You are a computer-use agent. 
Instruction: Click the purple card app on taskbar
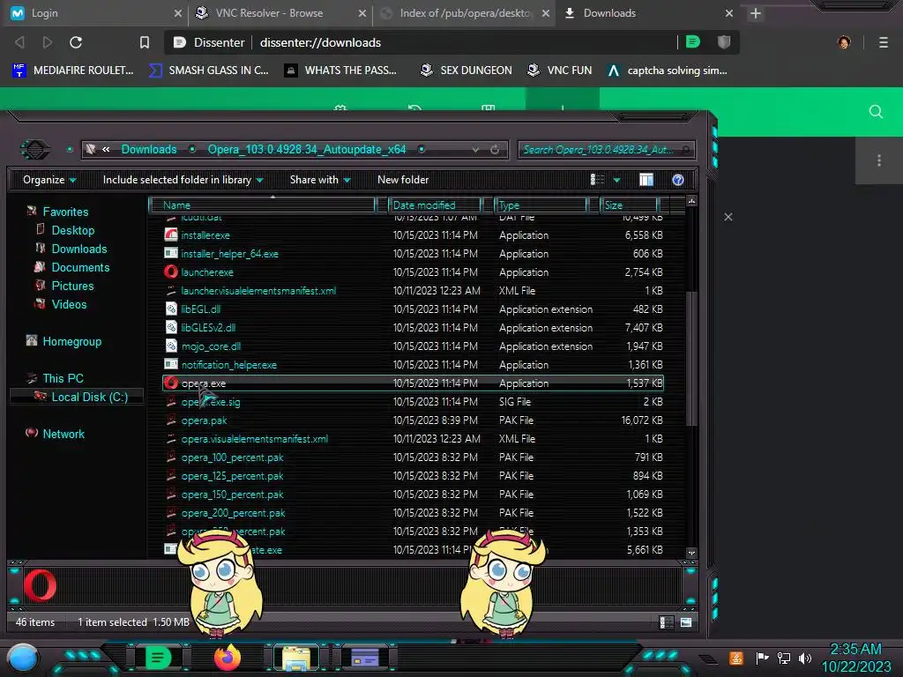pyautogui.click(x=365, y=658)
